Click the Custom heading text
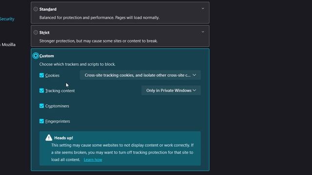 pyautogui.click(x=47, y=56)
